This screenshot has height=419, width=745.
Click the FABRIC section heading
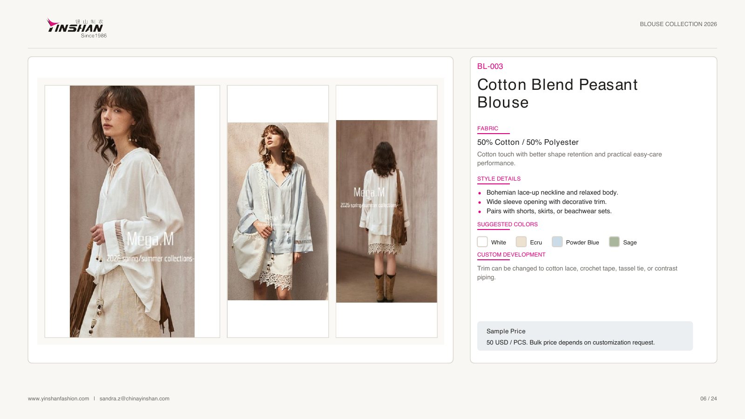pos(488,128)
